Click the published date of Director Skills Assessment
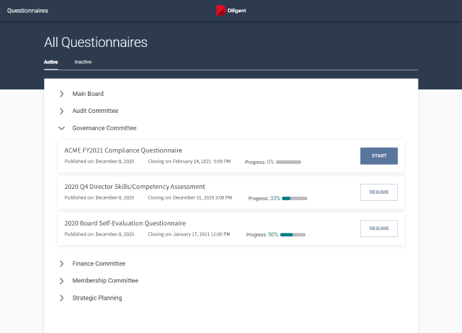 coord(99,197)
